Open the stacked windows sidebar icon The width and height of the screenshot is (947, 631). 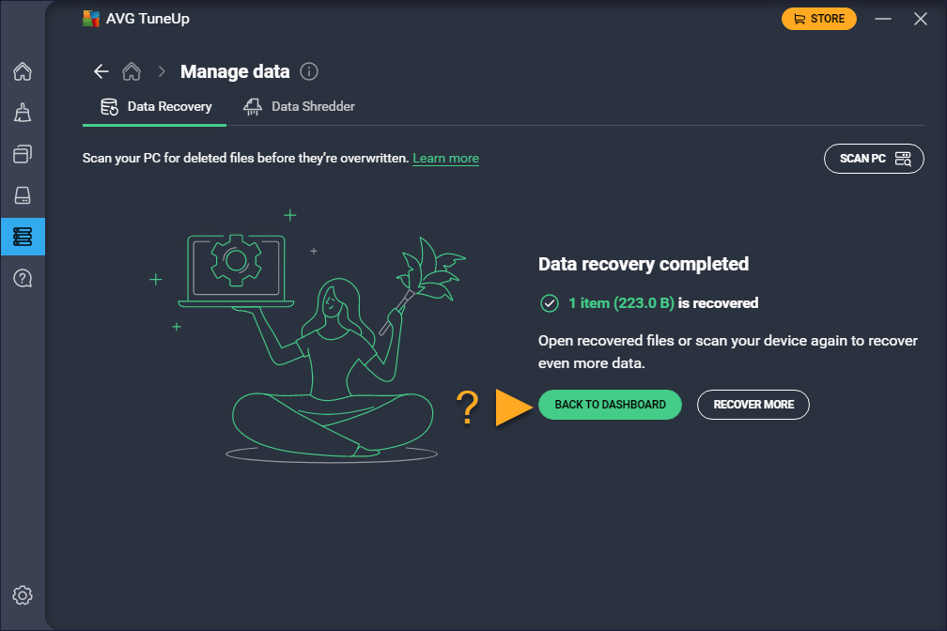pos(23,154)
